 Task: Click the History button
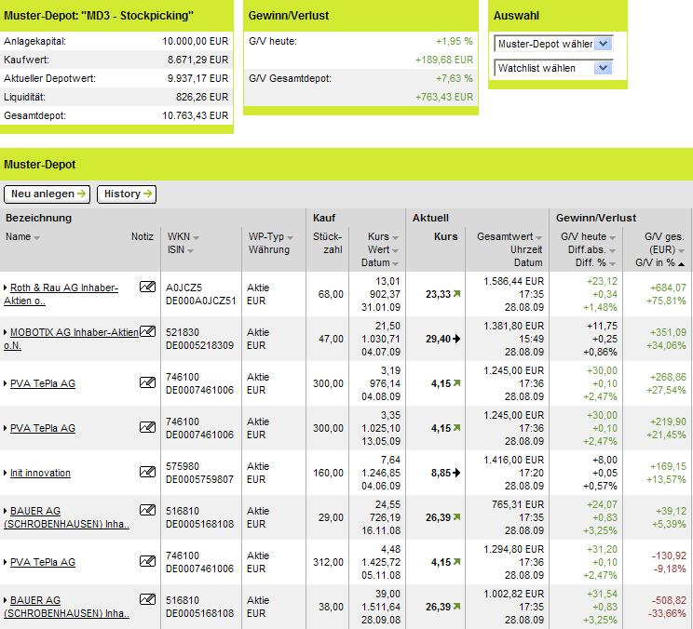(x=127, y=194)
